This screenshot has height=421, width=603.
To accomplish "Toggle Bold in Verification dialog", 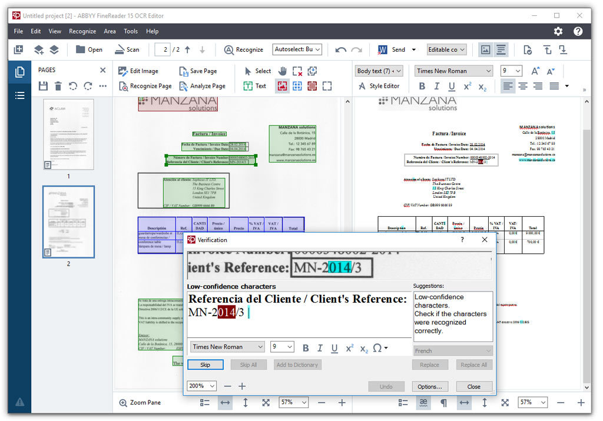I will pyautogui.click(x=306, y=348).
